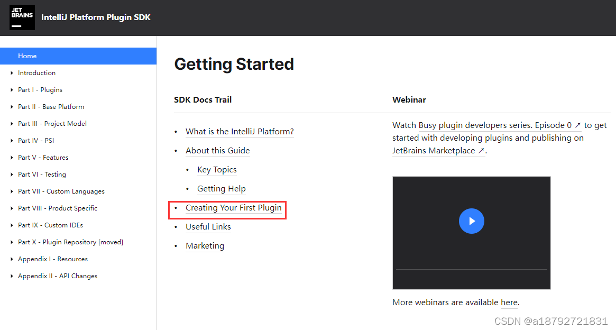The image size is (616, 330).
Task: Open Part III - Project Model entry
Action: coord(52,123)
